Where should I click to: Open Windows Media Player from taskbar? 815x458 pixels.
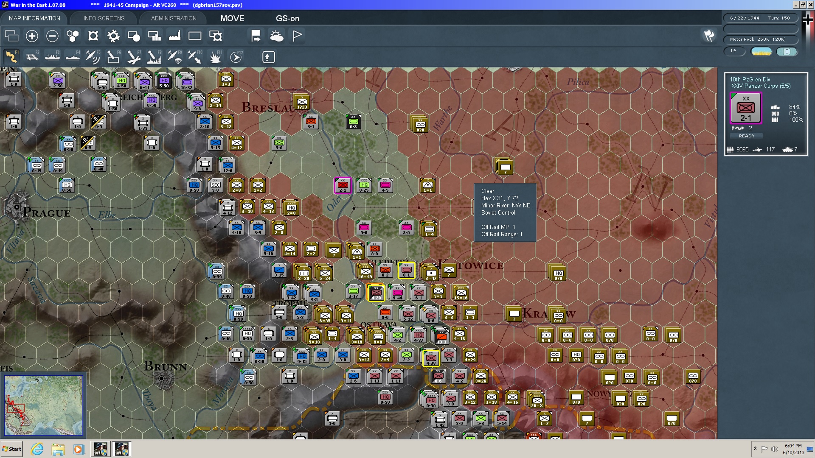pyautogui.click(x=79, y=449)
